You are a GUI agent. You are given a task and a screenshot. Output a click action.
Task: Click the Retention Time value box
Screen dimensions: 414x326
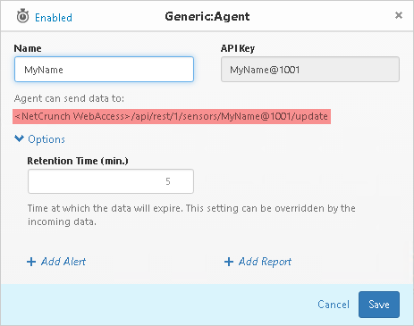(x=111, y=181)
